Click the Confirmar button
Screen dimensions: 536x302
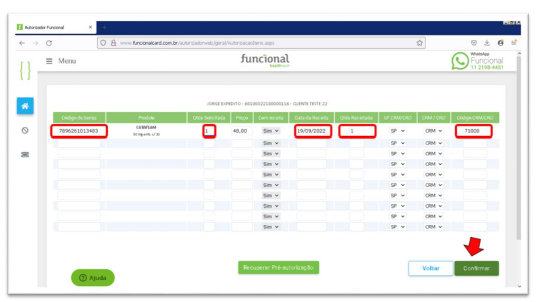coord(476,269)
